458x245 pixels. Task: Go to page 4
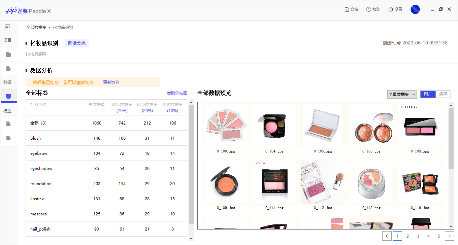pyautogui.click(x=429, y=236)
